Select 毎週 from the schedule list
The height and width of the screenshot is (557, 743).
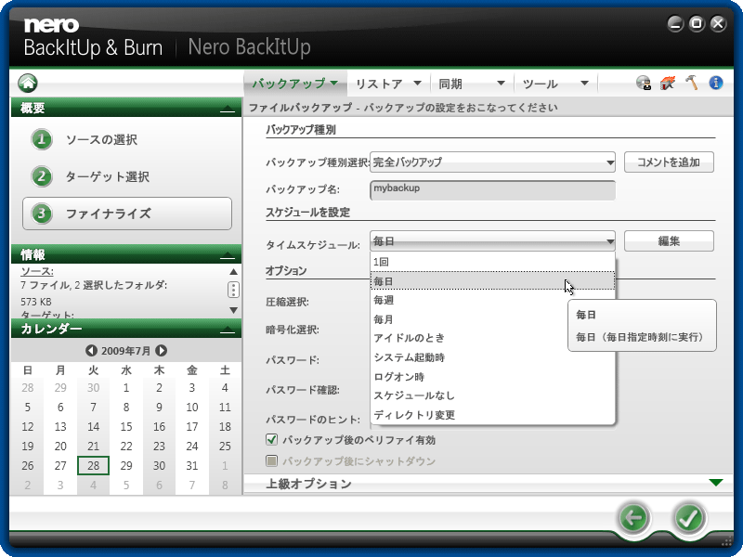click(x=492, y=300)
